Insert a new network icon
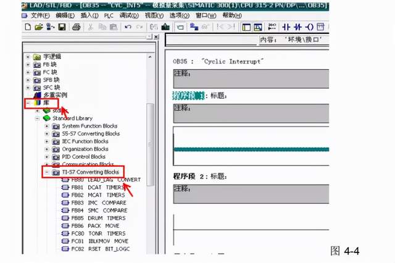Viewport: 395px width, 263px height. click(272, 27)
